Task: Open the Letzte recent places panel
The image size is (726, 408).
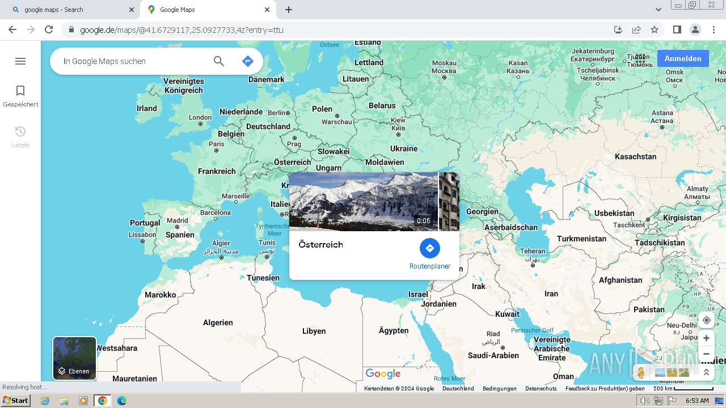Action: pyautogui.click(x=20, y=137)
